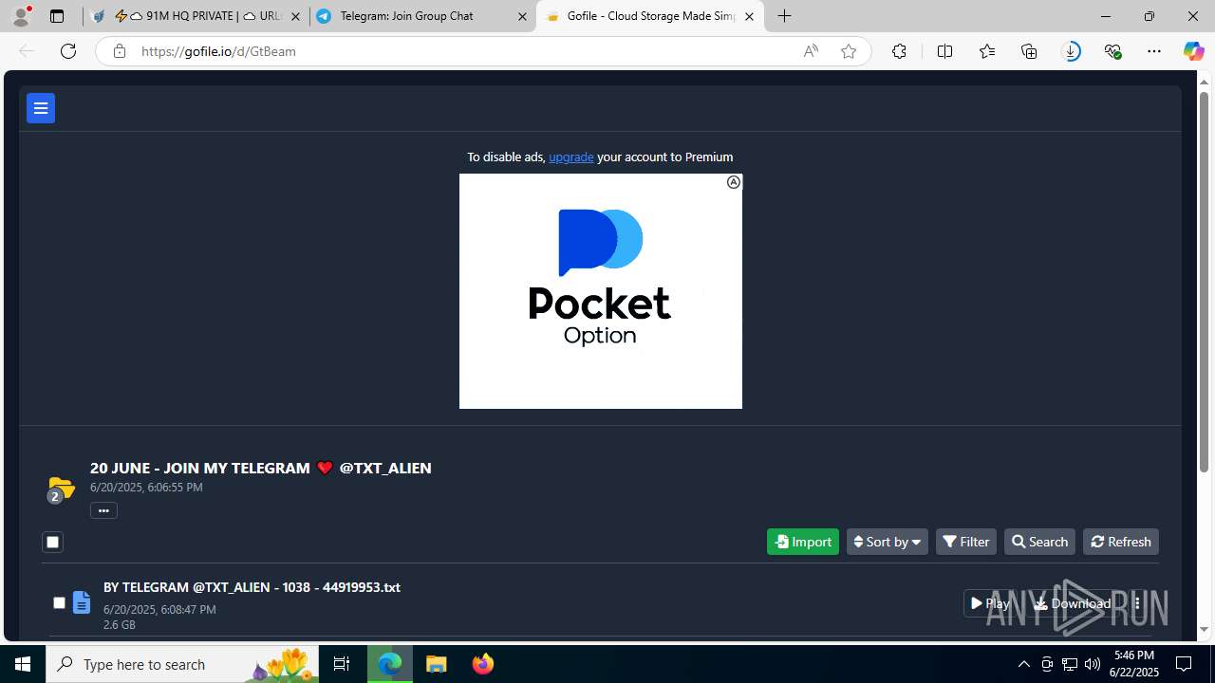
Task: Click folder date 6/20/2025, 6:06:55 PM
Action: pos(146,487)
